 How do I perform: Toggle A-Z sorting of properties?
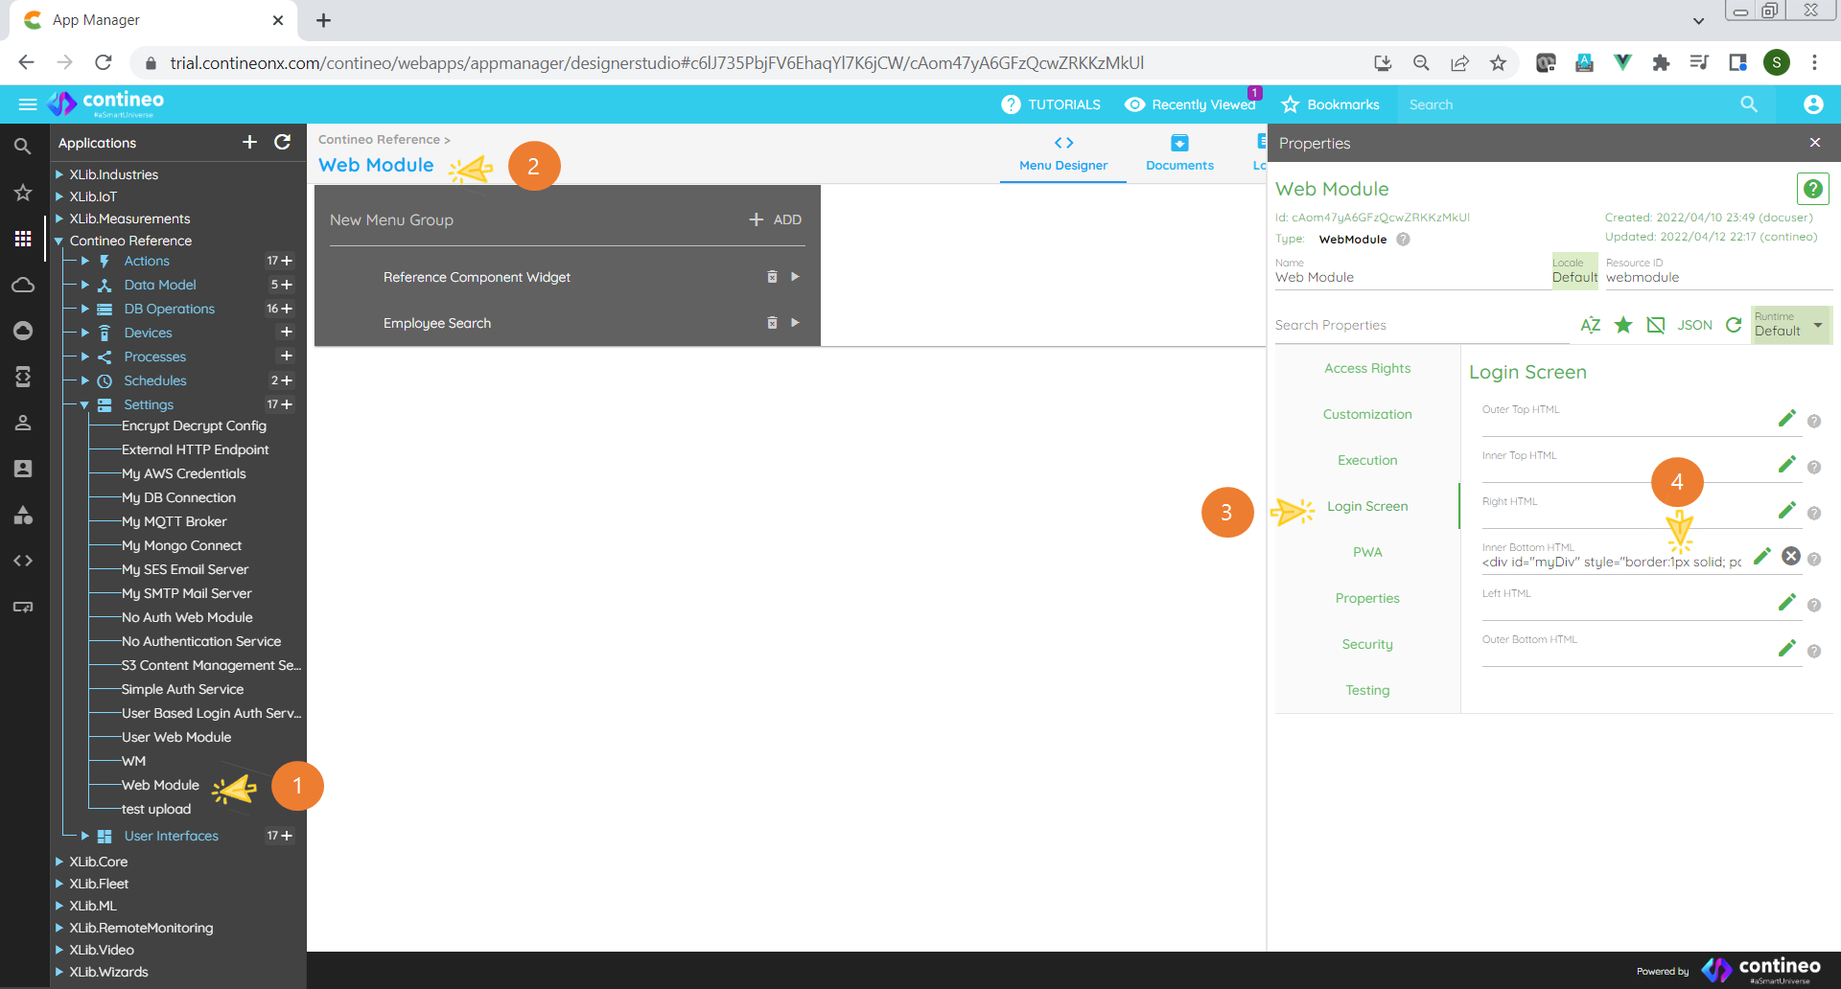point(1590,325)
